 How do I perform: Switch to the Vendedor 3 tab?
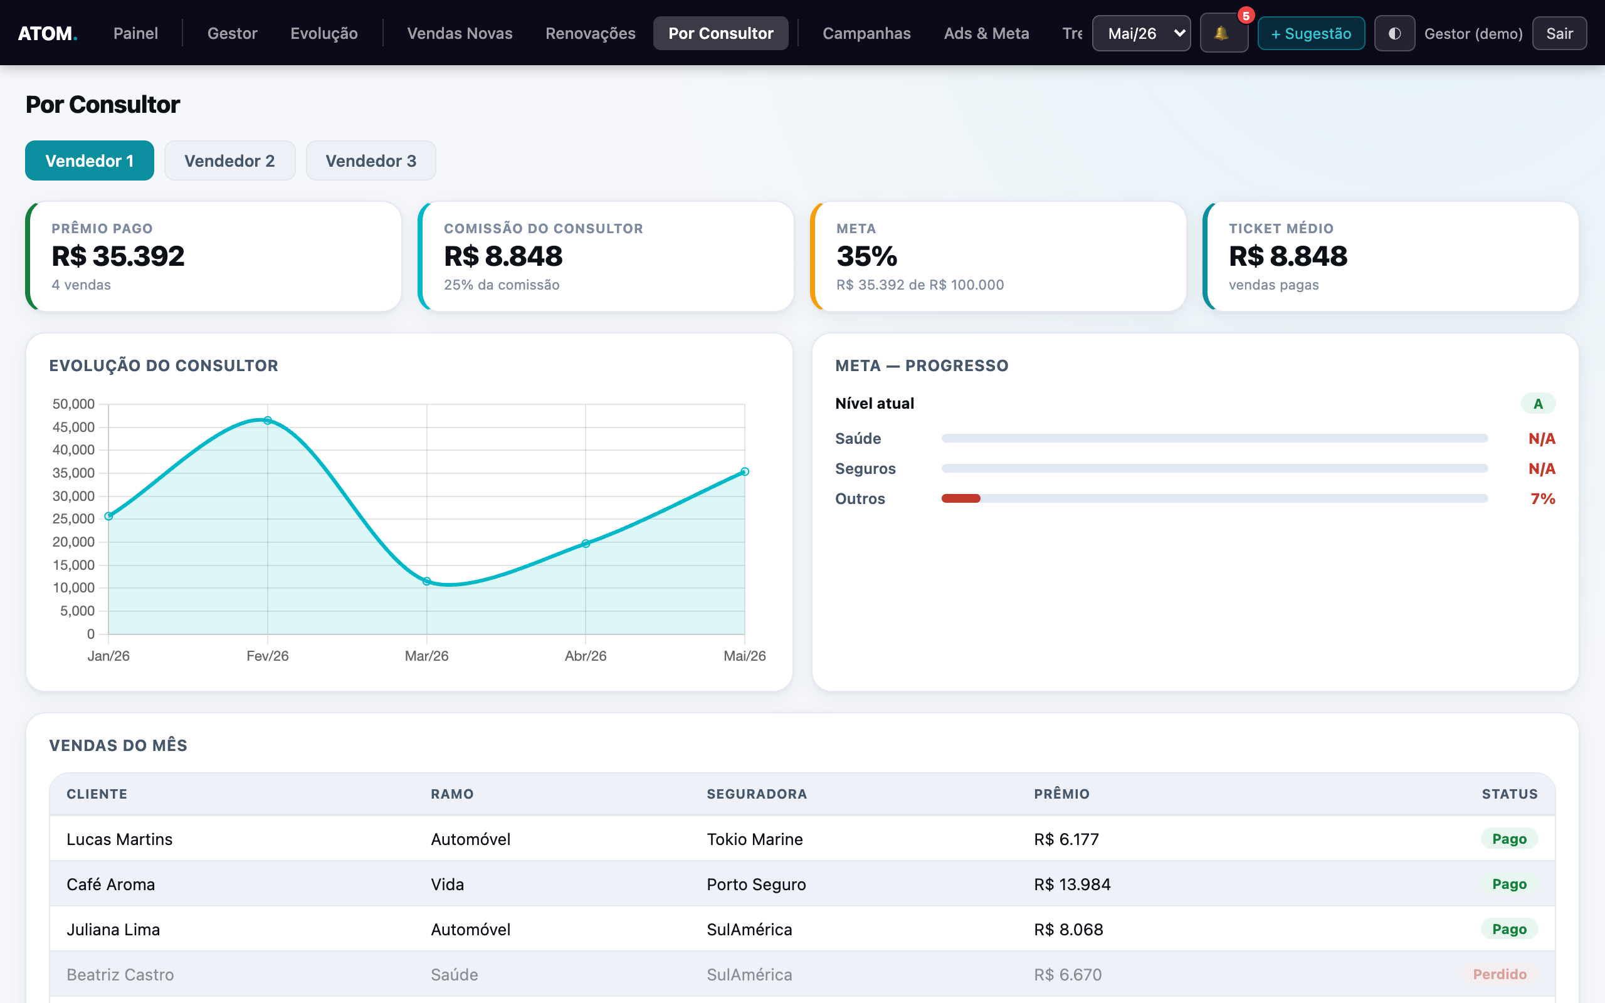point(371,160)
